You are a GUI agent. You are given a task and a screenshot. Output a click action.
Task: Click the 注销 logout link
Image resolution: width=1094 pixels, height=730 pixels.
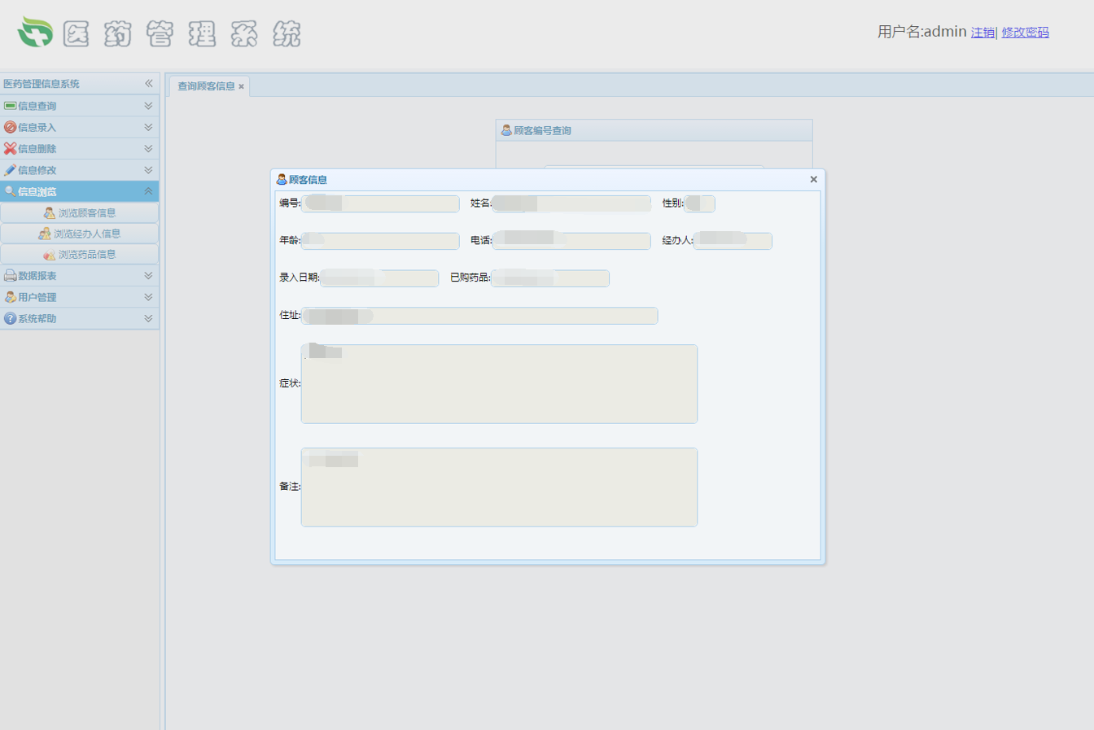coord(982,33)
